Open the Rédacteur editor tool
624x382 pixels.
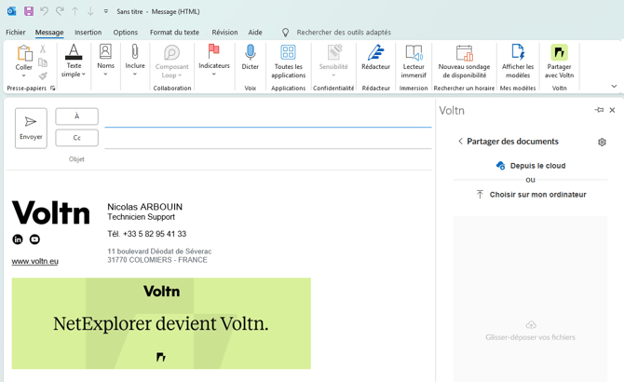375,58
